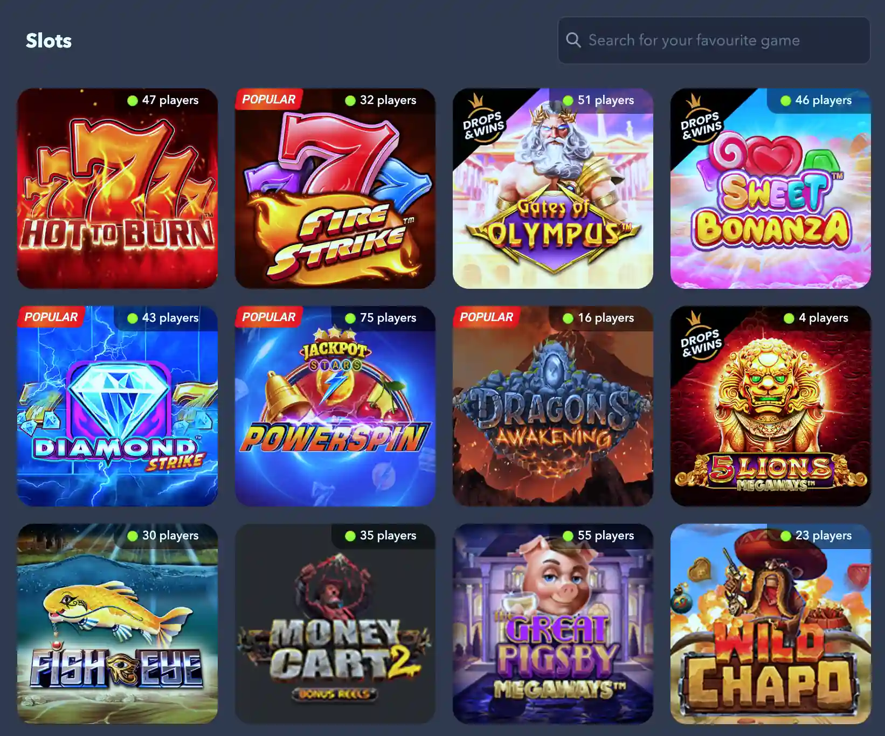
Task: Open the Hot to Burn slot
Action: 117,189
